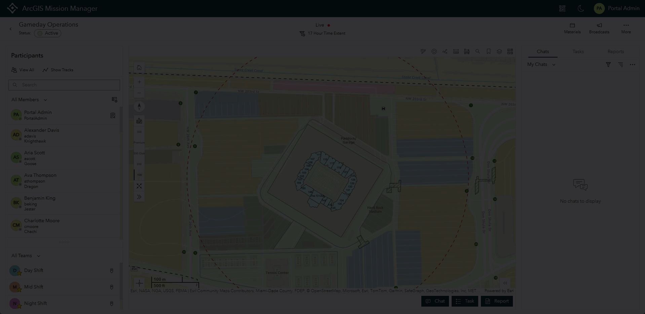Click the zoom-to-facility collapse arrows icon
This screenshot has width=645, height=314.
click(x=139, y=186)
